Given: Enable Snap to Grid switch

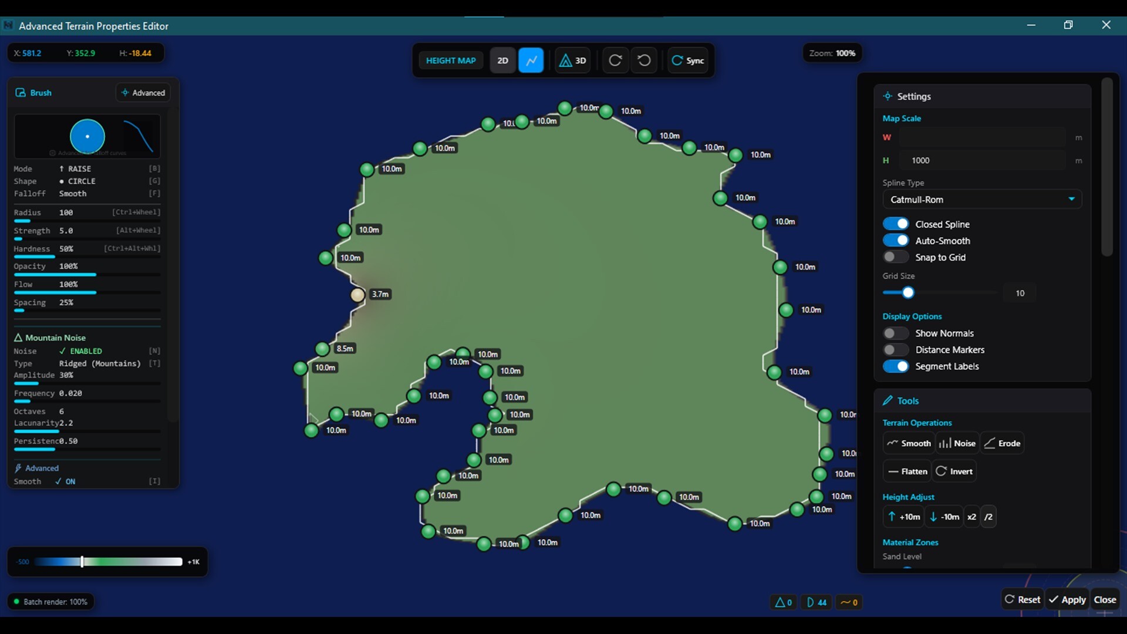Looking at the screenshot, I should 895,257.
